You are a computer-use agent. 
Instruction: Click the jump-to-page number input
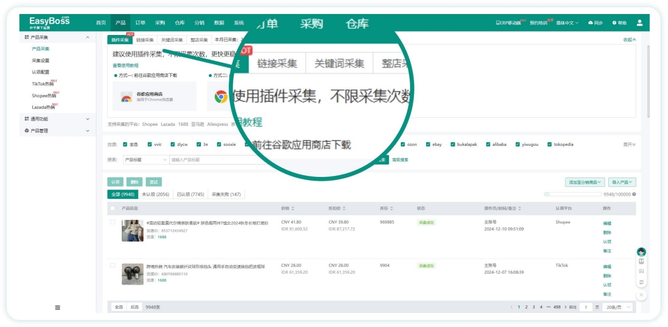[586, 307]
